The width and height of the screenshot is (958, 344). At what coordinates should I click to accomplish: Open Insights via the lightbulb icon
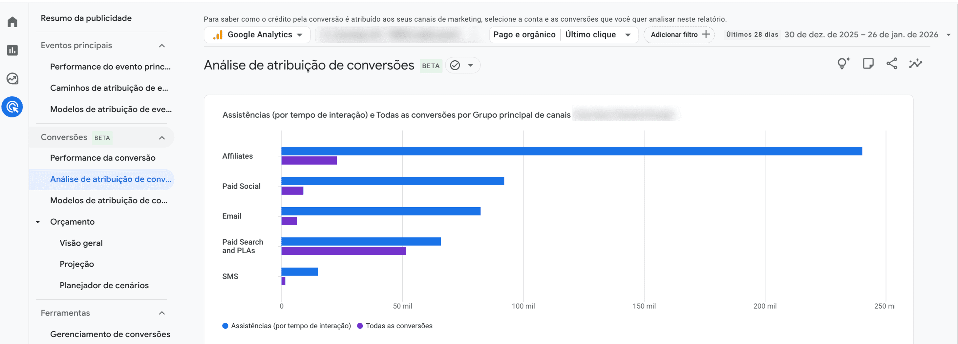(843, 63)
